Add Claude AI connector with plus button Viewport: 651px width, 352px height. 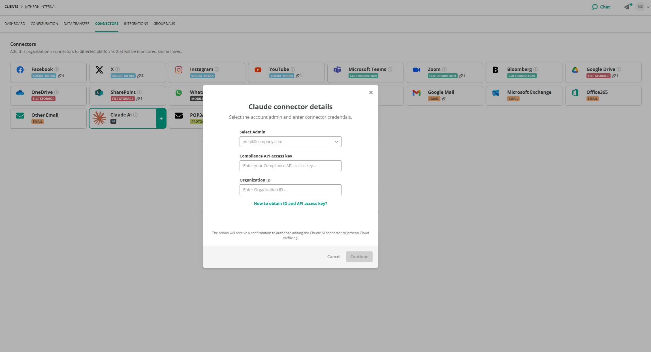coord(161,118)
